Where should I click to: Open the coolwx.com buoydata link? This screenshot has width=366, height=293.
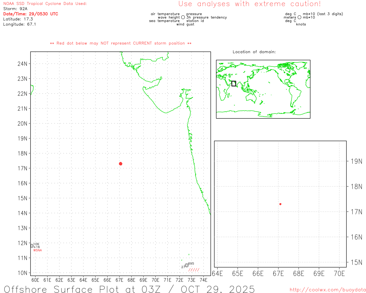tap(327, 290)
